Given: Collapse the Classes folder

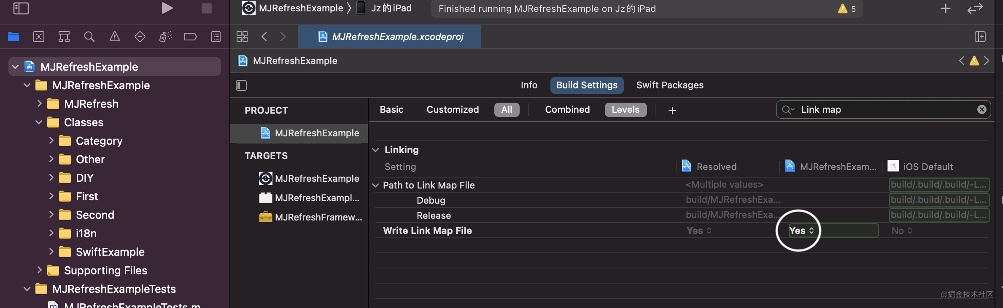Looking at the screenshot, I should tap(39, 122).
